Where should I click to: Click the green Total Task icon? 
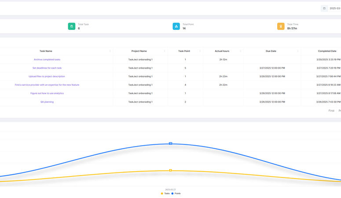[x=72, y=26]
